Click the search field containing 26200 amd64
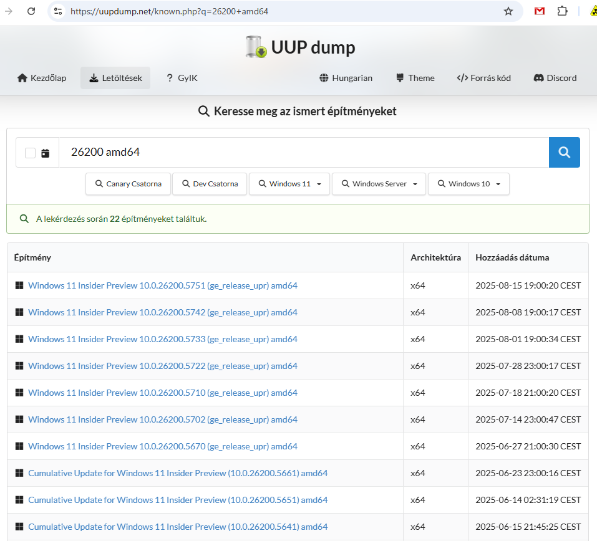This screenshot has width=597, height=541. coord(304,152)
